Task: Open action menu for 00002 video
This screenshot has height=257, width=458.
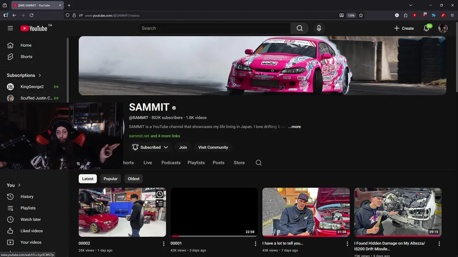Action: (164, 244)
